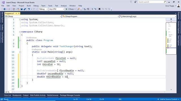Open the CSharp project scope dropdown
Screen dimensions: 181x101
tap(33, 16)
